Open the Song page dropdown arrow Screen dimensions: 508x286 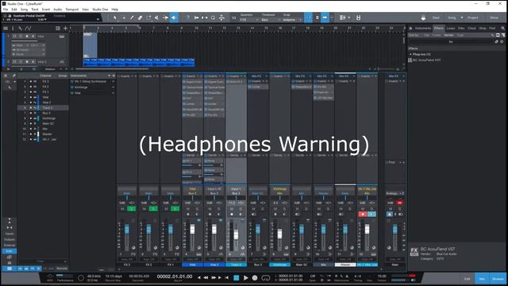[462, 17]
